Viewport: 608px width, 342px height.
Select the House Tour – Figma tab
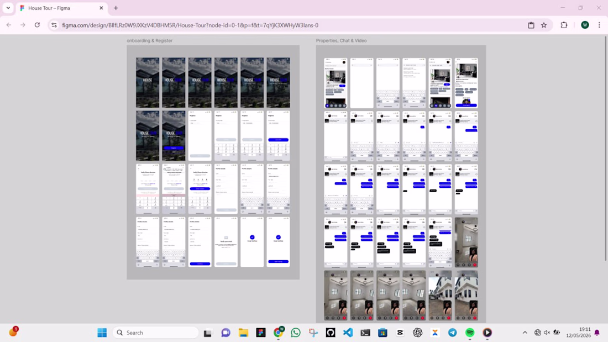pyautogui.click(x=62, y=8)
